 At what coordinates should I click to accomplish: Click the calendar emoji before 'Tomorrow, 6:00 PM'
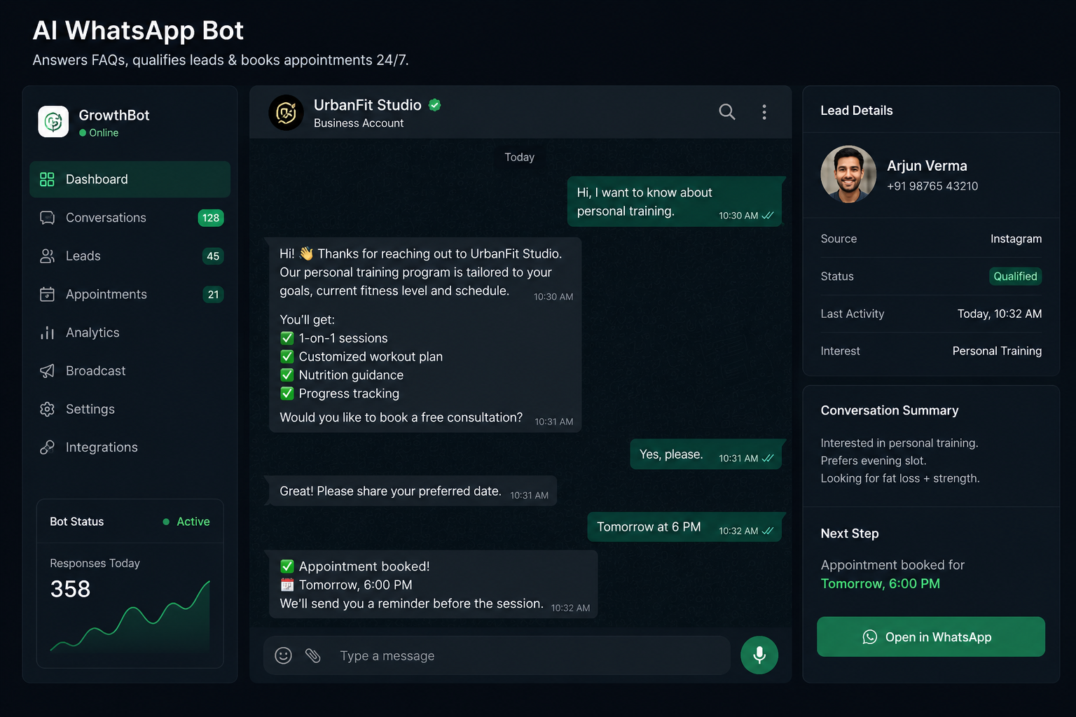pyautogui.click(x=287, y=585)
